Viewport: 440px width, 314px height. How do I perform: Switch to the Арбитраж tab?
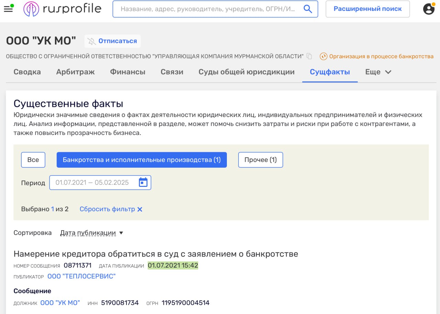pos(75,72)
